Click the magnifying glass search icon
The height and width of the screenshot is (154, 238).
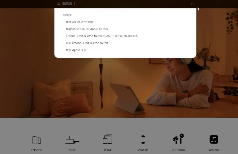pos(58,4)
